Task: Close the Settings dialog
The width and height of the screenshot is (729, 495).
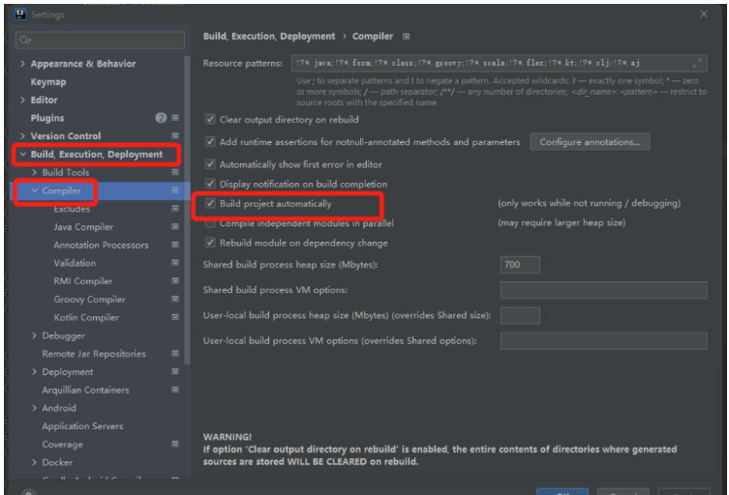Action: tap(704, 15)
